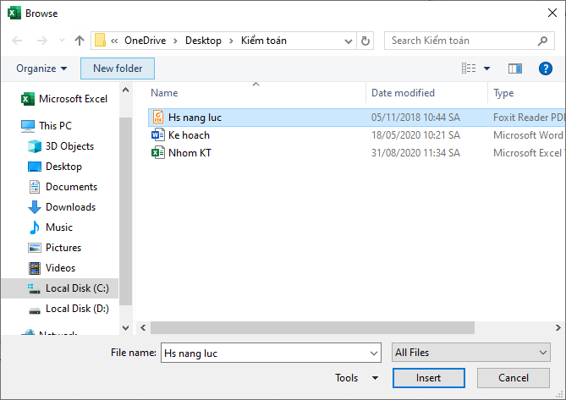Click the Forward navigation arrow

click(x=42, y=41)
